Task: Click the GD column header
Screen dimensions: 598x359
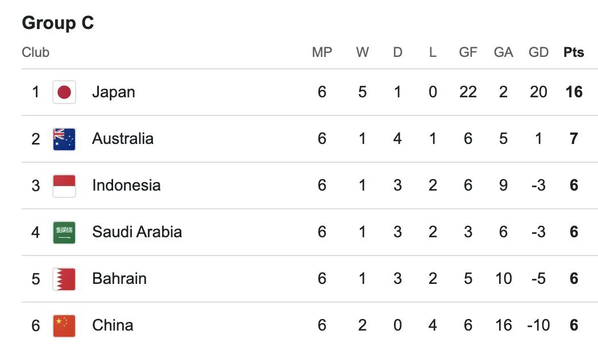Action: [538, 52]
